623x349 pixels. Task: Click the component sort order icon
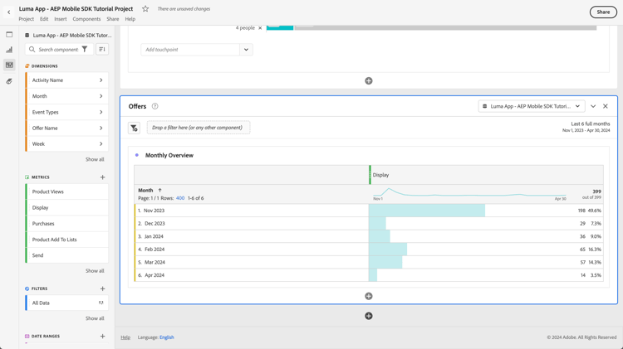coord(102,50)
